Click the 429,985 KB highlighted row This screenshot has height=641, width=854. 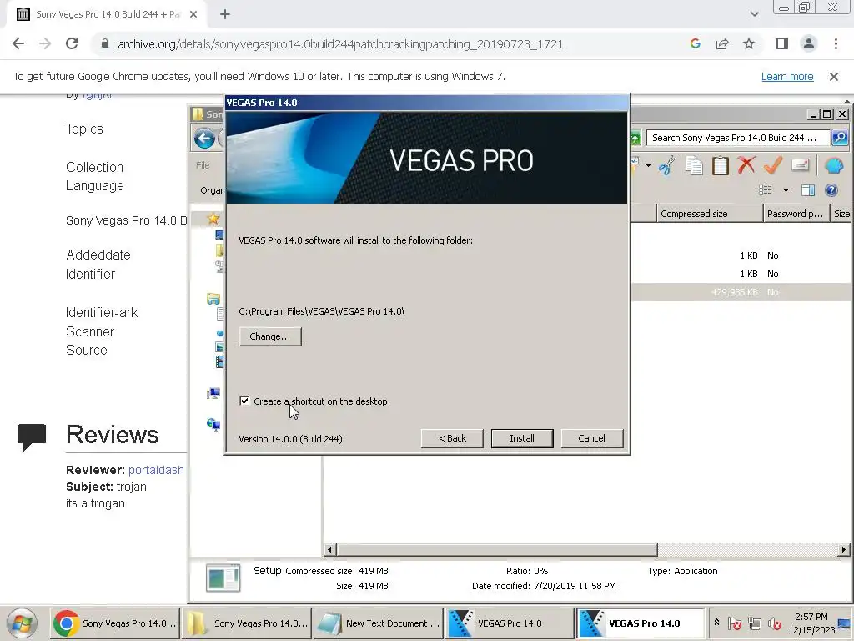(x=741, y=292)
